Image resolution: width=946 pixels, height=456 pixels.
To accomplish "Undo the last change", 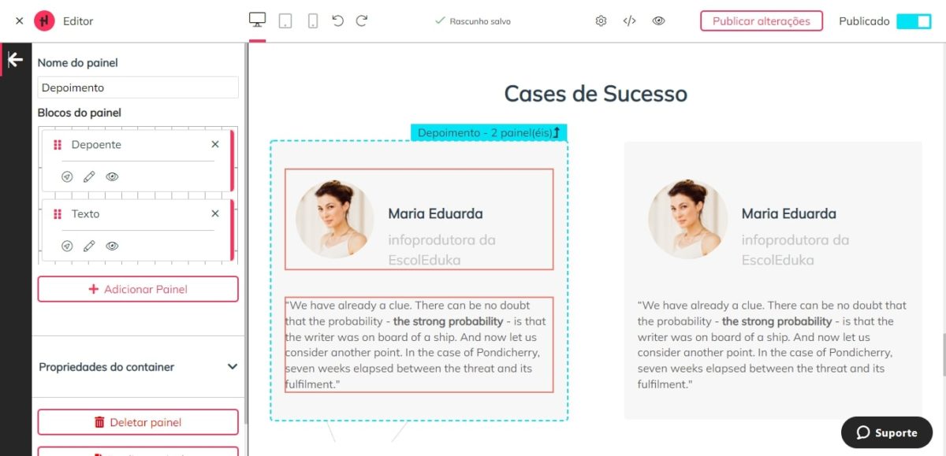I will click(x=338, y=21).
